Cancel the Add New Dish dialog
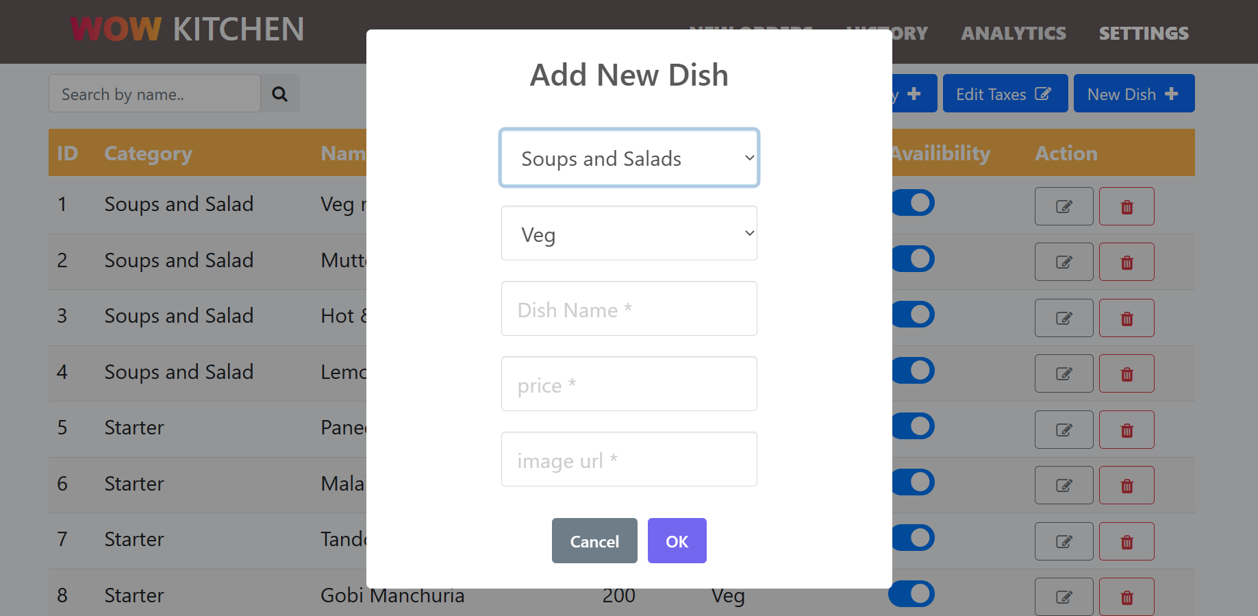This screenshot has width=1258, height=616. point(594,541)
